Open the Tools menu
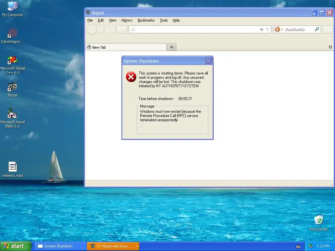Image resolution: width=335 pixels, height=251 pixels. (164, 20)
